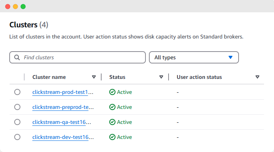
Task: Click the User action status header text
Action: 199,77
